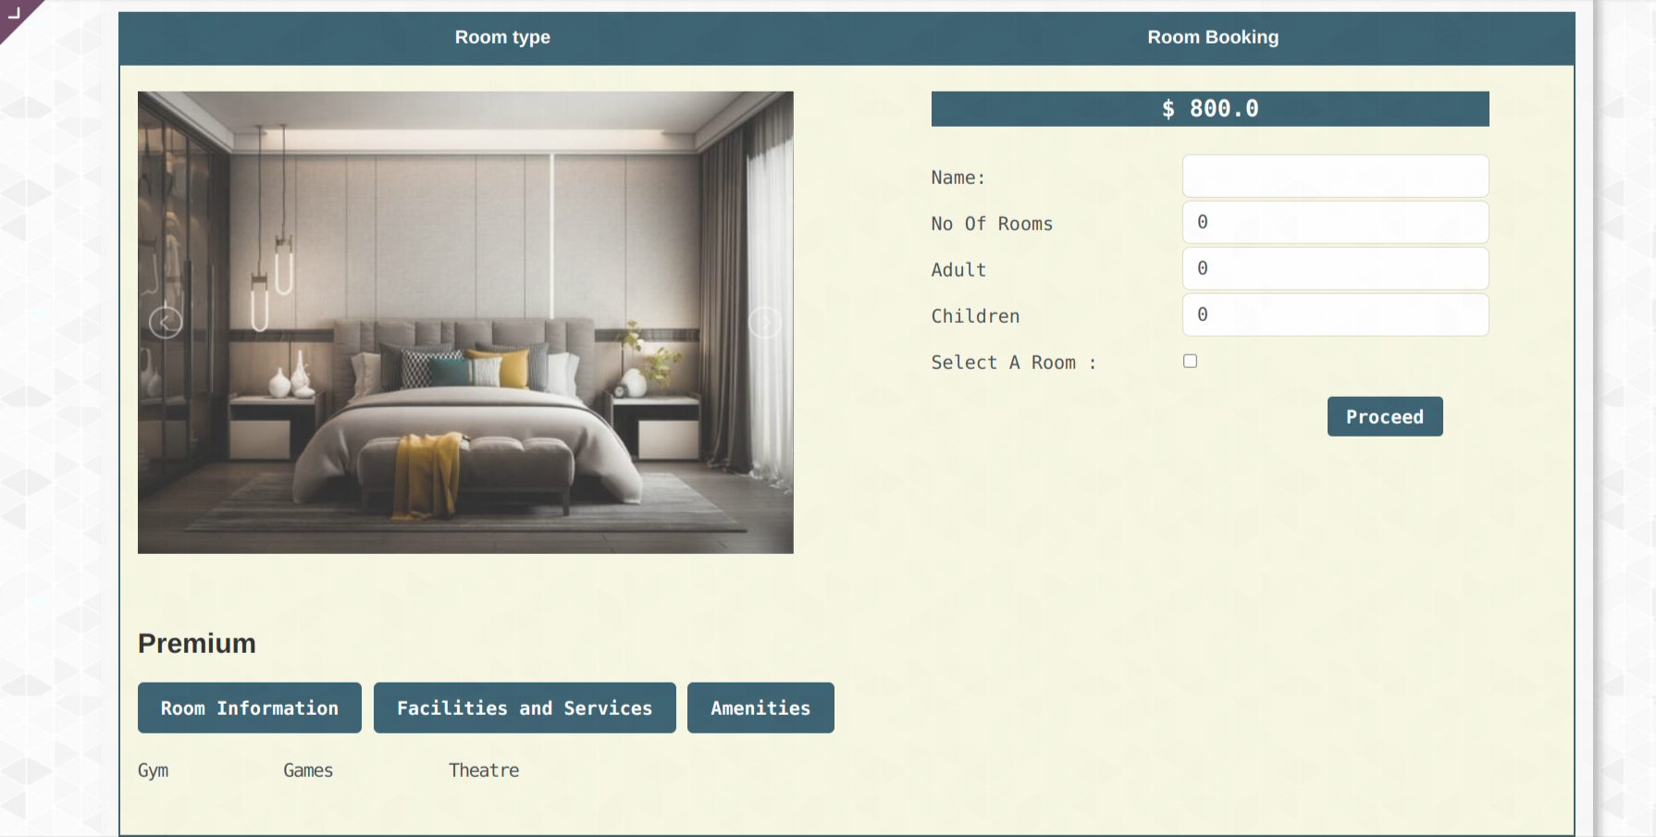Viewport: 1656px width, 837px height.
Task: Switch to Facilities and Services tab
Action: [525, 708]
